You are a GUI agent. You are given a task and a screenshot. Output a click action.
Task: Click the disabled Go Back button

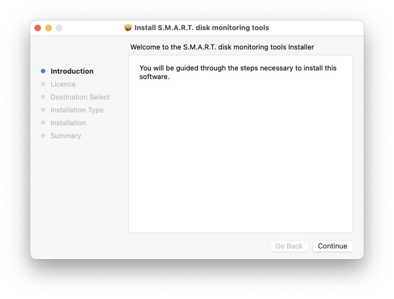point(289,246)
